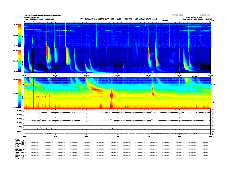227x175 pixels.
Task: Click the tall red TNR column before 12:00
Action: (x=111, y=98)
